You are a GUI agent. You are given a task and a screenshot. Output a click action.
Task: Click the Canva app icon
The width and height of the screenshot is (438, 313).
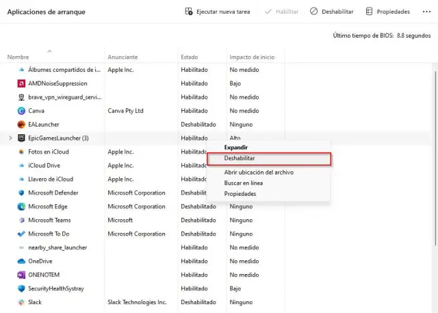[x=21, y=110]
